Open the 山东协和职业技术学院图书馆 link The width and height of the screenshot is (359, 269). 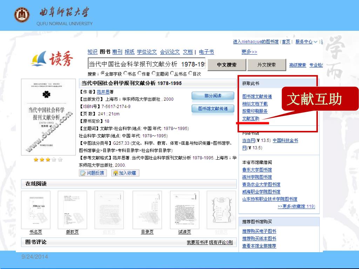pos(270,199)
